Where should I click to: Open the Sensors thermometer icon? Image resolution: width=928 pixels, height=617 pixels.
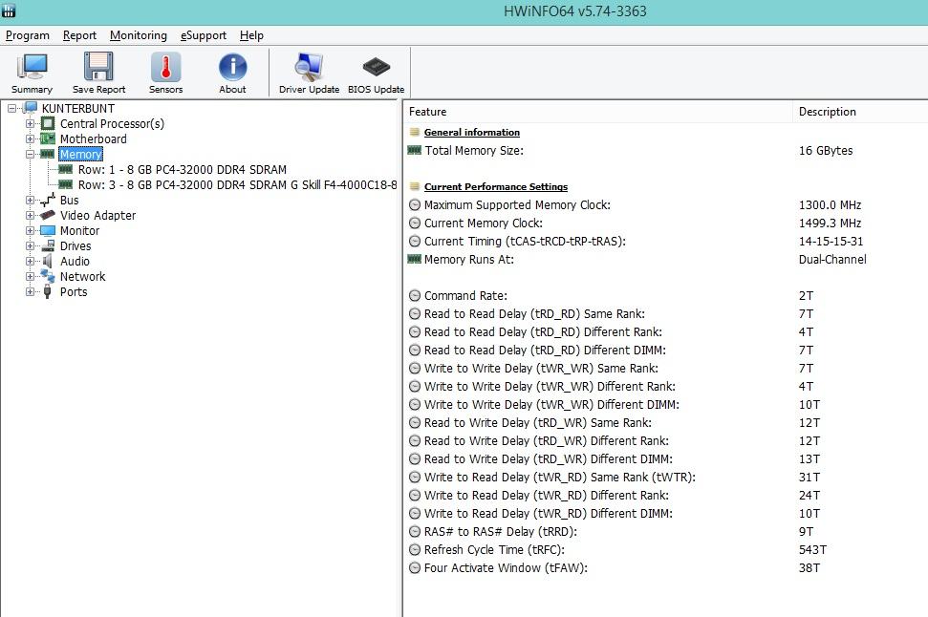coord(165,66)
